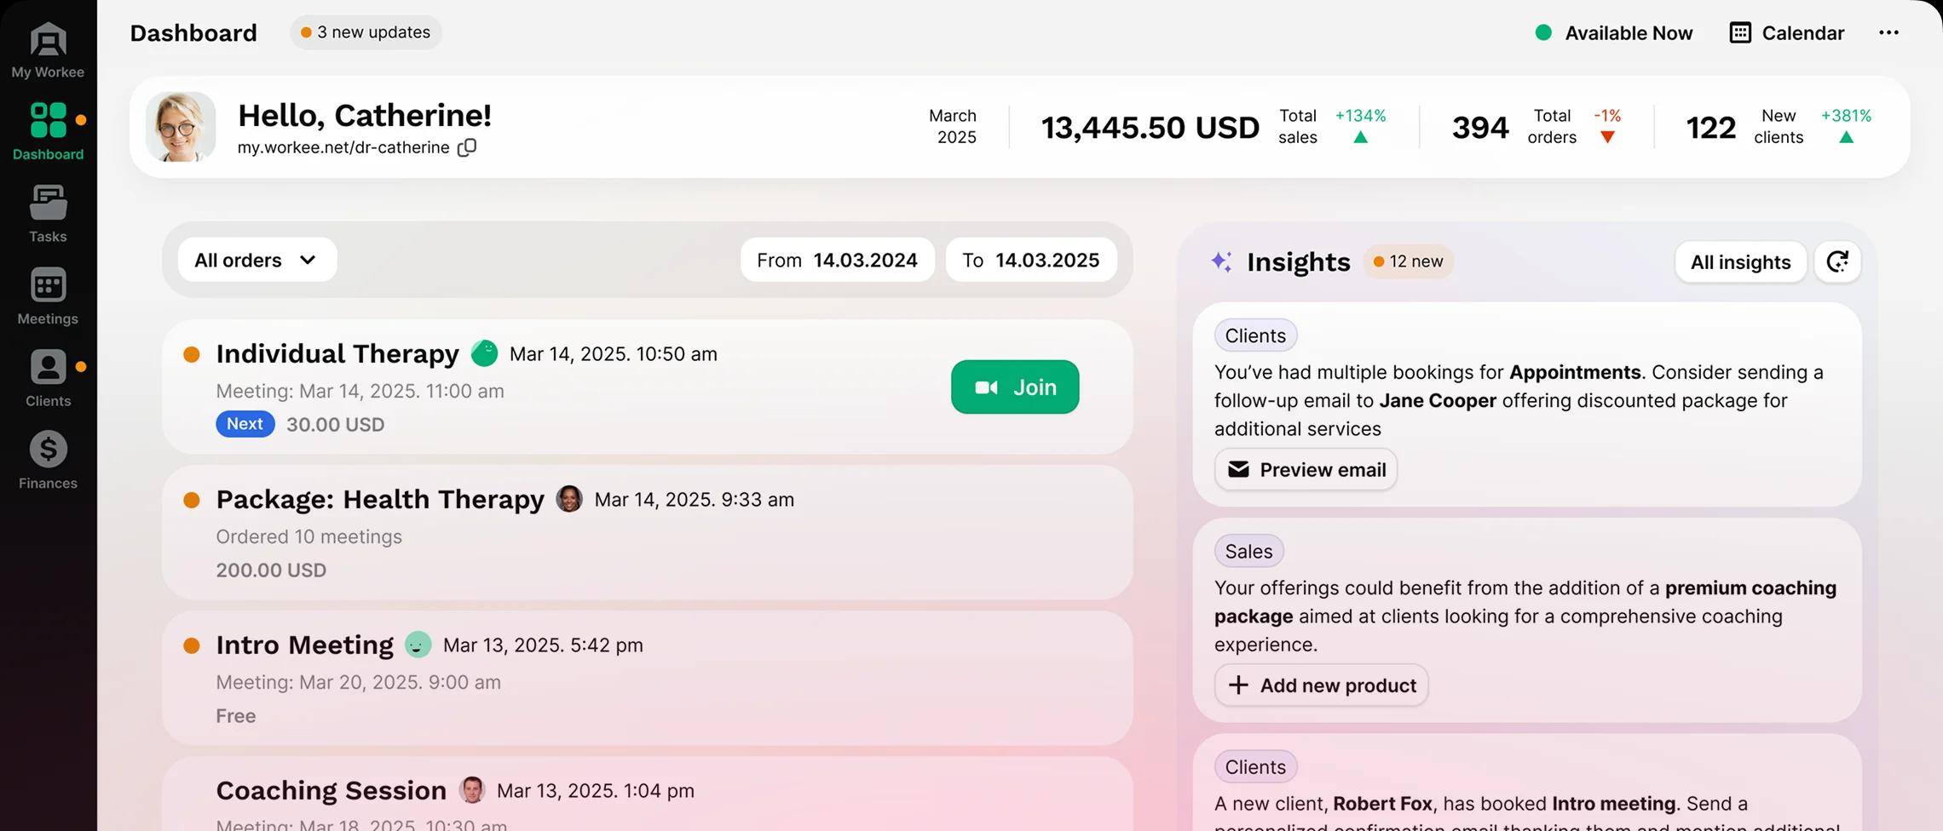
Task: Click the 3 new updates badge
Action: click(366, 32)
